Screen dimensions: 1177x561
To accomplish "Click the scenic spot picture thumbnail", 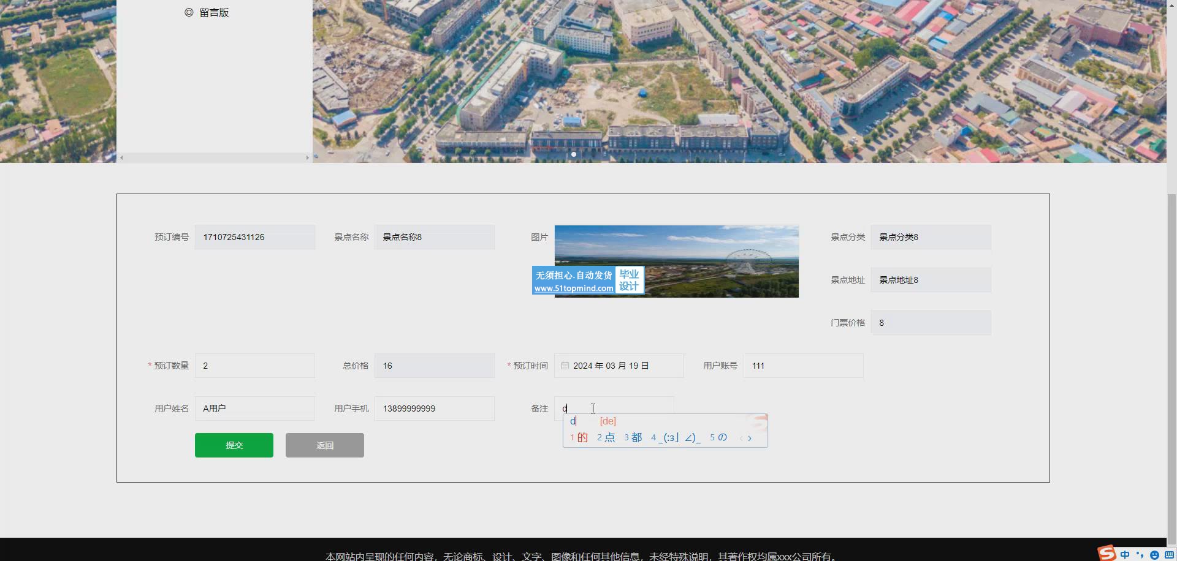I will 677,262.
